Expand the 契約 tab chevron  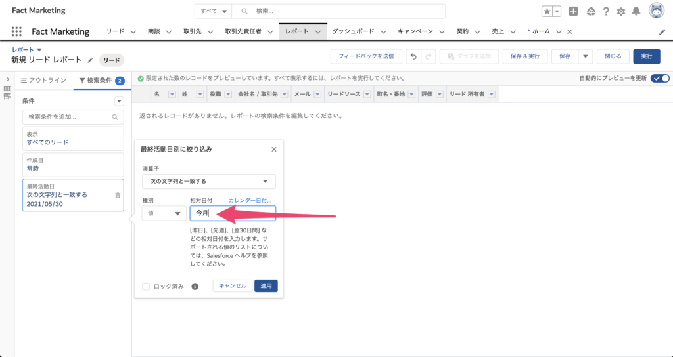coord(477,32)
